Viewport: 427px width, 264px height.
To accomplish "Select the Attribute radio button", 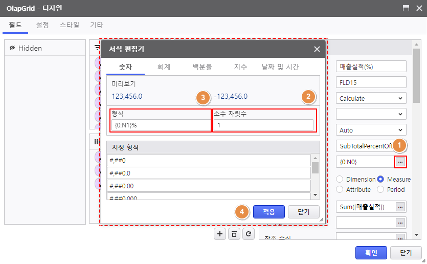I will tap(340, 189).
